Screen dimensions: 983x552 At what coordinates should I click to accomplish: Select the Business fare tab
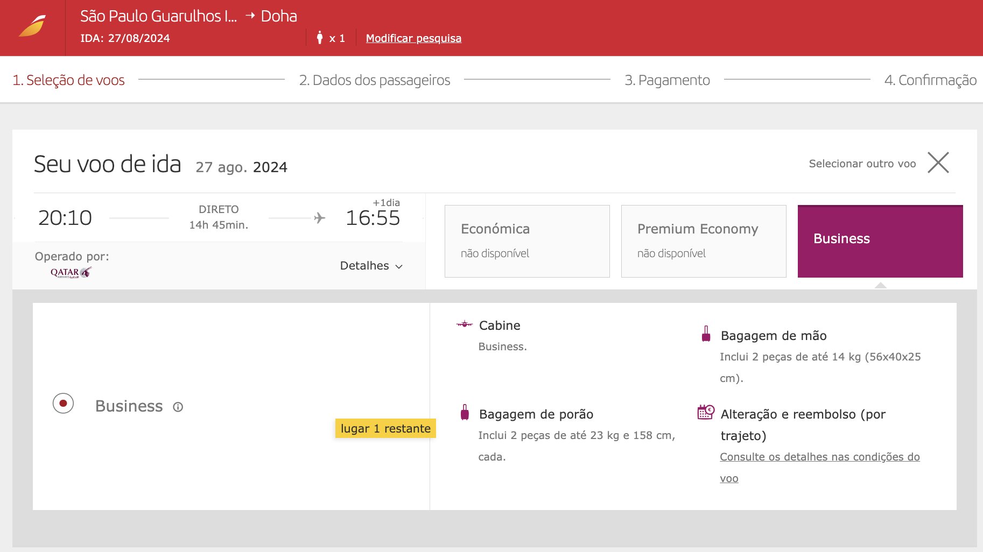(x=880, y=241)
